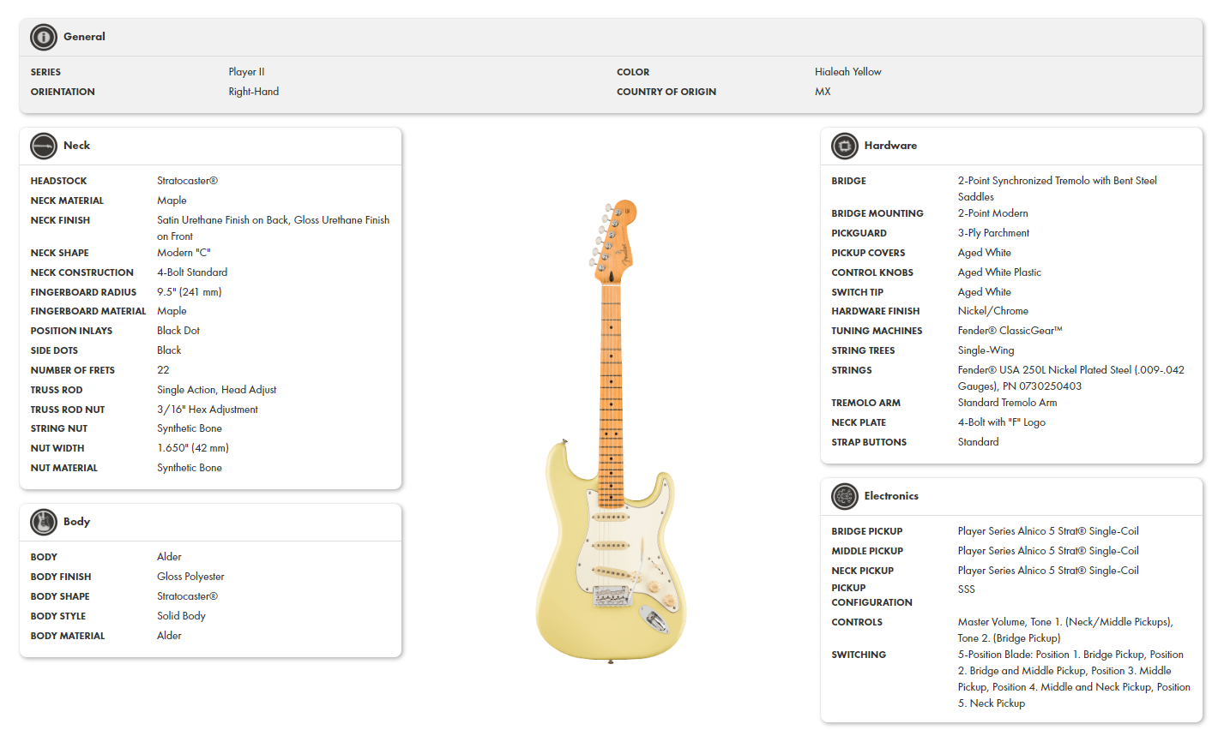This screenshot has height=730, width=1212.
Task: Click the 'Right-Hand' orientation value
Action: (254, 92)
